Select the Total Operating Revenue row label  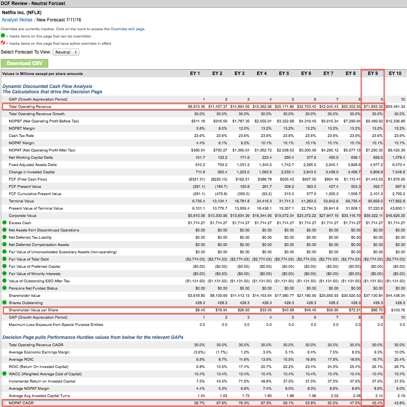[30, 107]
